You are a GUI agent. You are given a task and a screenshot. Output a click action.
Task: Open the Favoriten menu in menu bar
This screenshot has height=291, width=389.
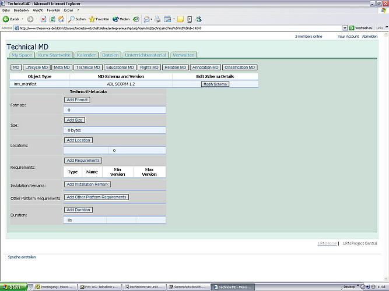click(53, 10)
